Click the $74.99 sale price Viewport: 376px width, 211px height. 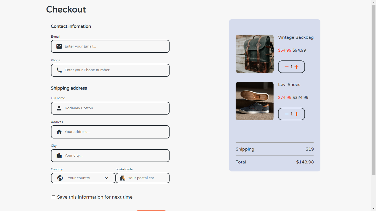pos(285,98)
